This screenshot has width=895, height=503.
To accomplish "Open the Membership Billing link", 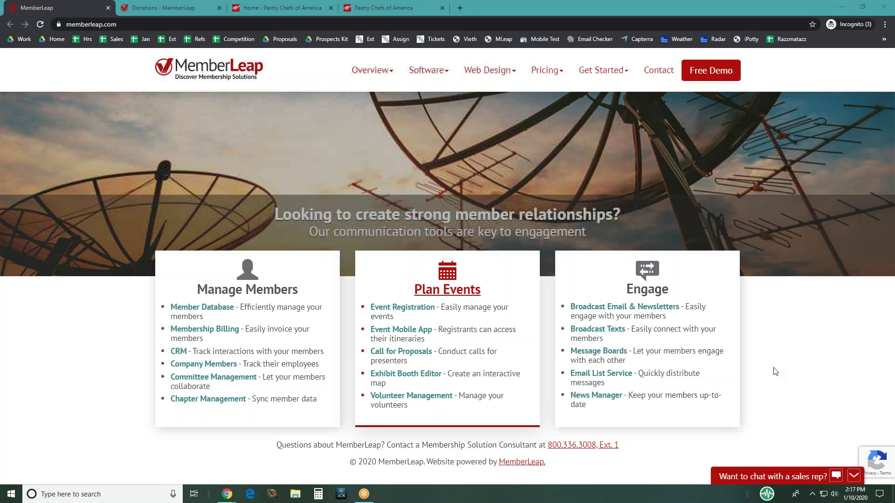I will click(205, 329).
